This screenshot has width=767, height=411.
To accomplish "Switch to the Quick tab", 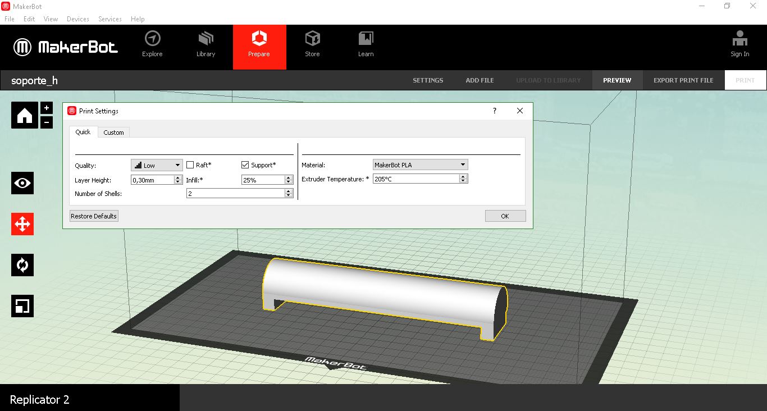I will [83, 132].
